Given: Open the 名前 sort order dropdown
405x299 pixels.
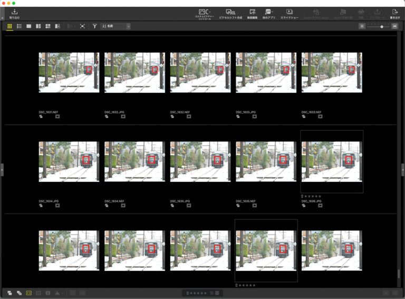Looking at the screenshot, I should pyautogui.click(x=115, y=26).
